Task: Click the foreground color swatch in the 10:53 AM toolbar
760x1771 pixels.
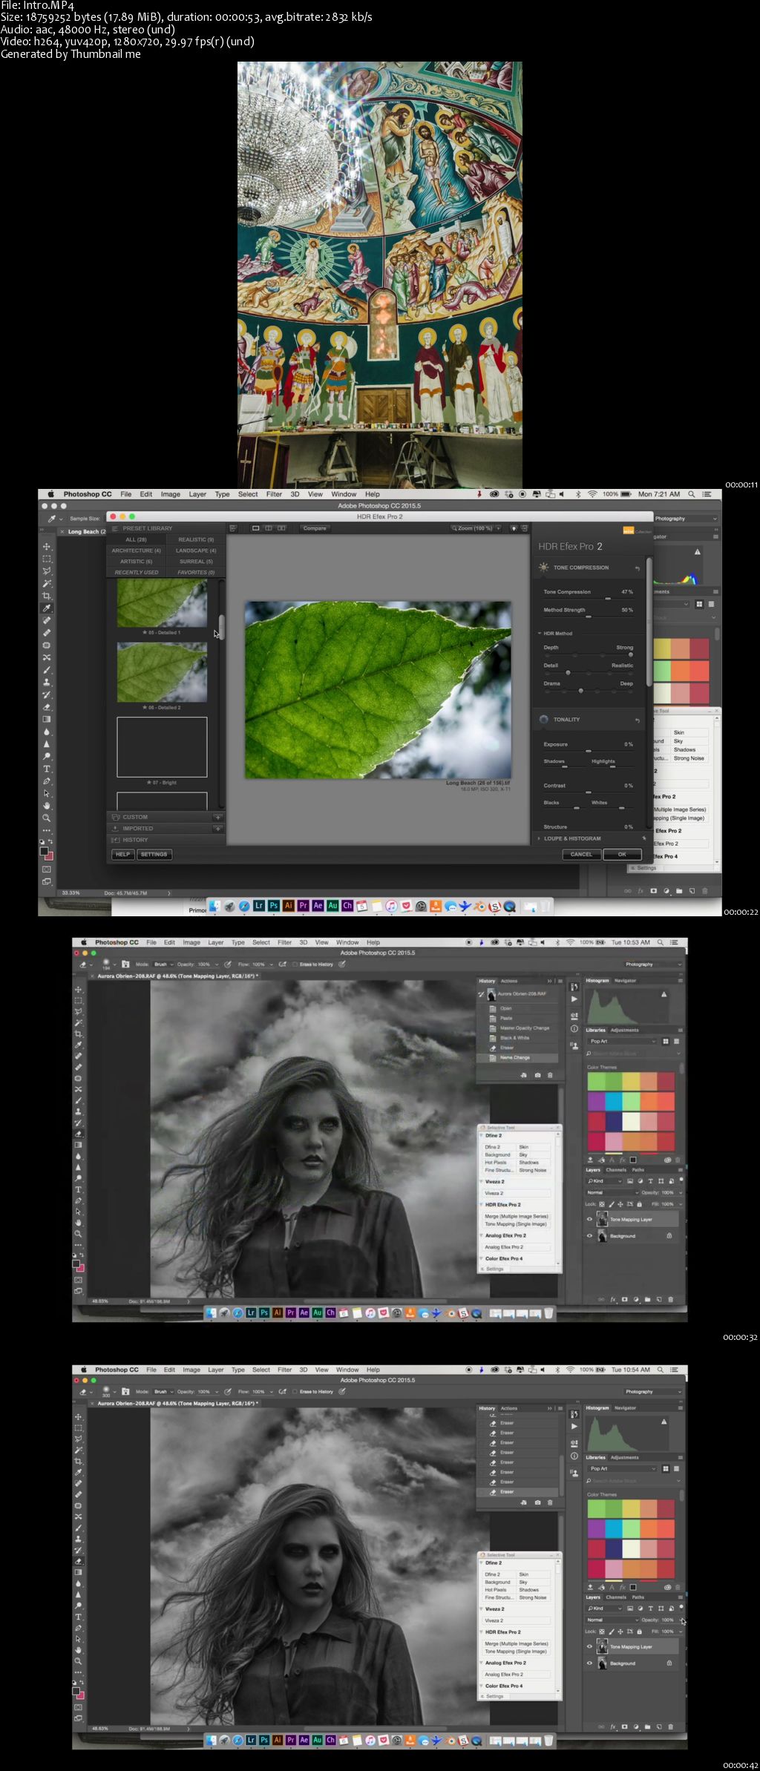Action: pyautogui.click(x=76, y=1264)
